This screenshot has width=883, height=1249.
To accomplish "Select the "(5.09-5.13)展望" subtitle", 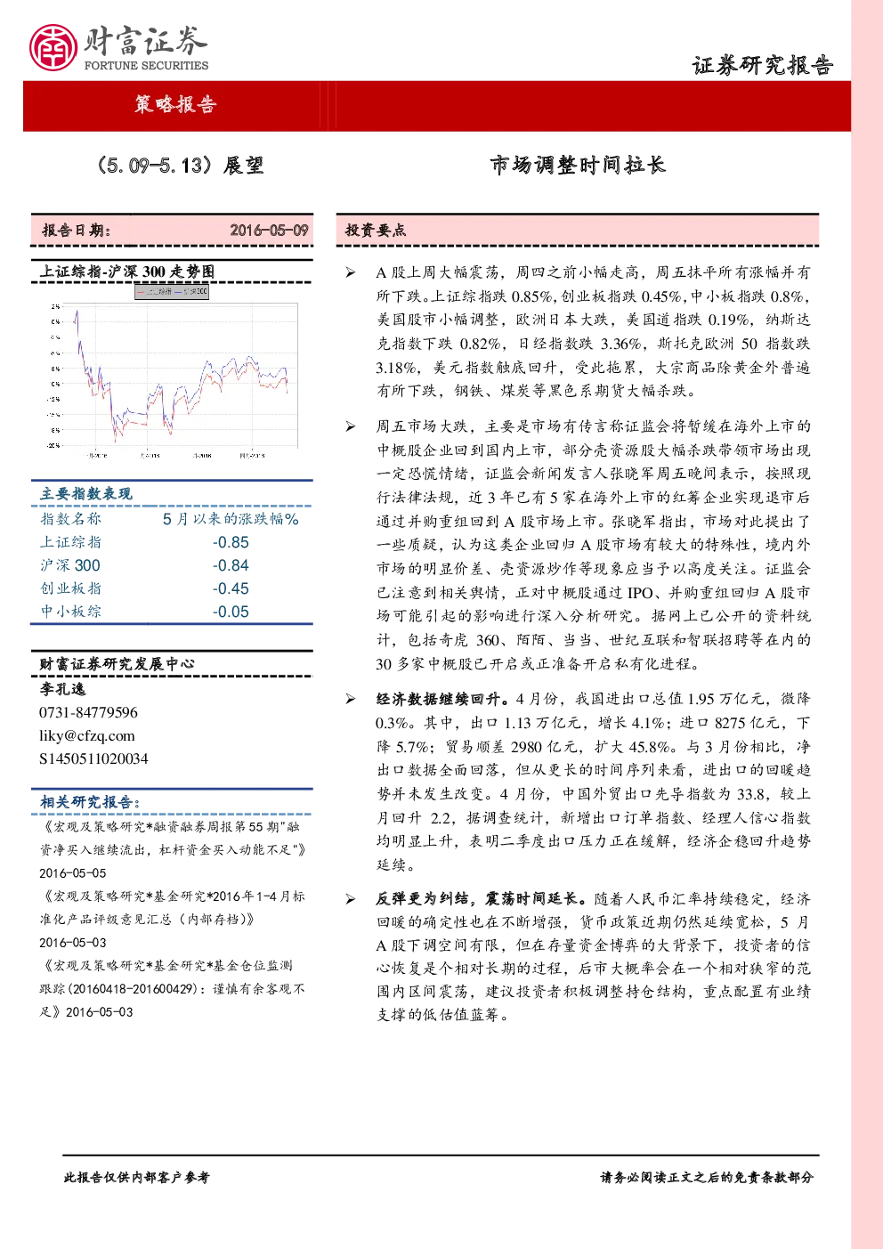I will pyautogui.click(x=179, y=166).
